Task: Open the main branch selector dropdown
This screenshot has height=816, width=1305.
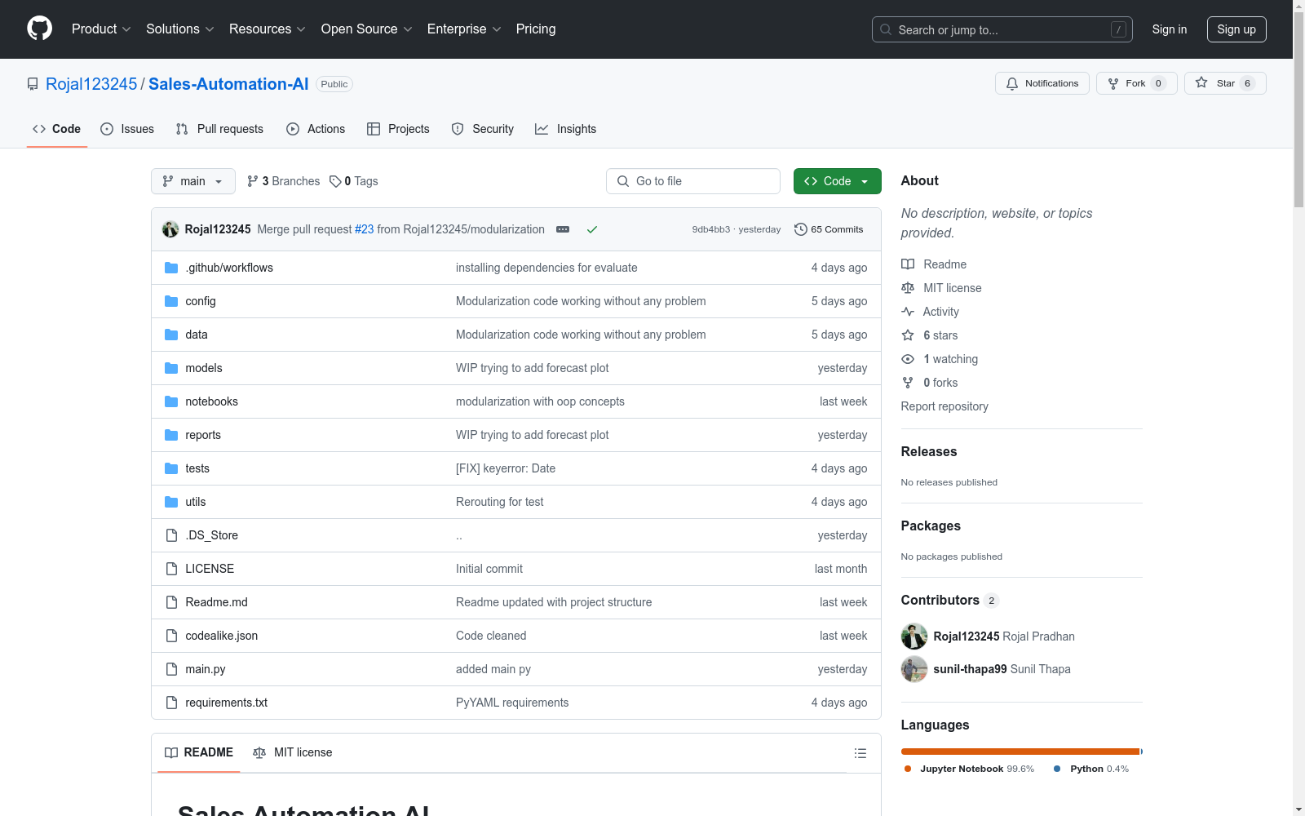Action: pos(193,181)
